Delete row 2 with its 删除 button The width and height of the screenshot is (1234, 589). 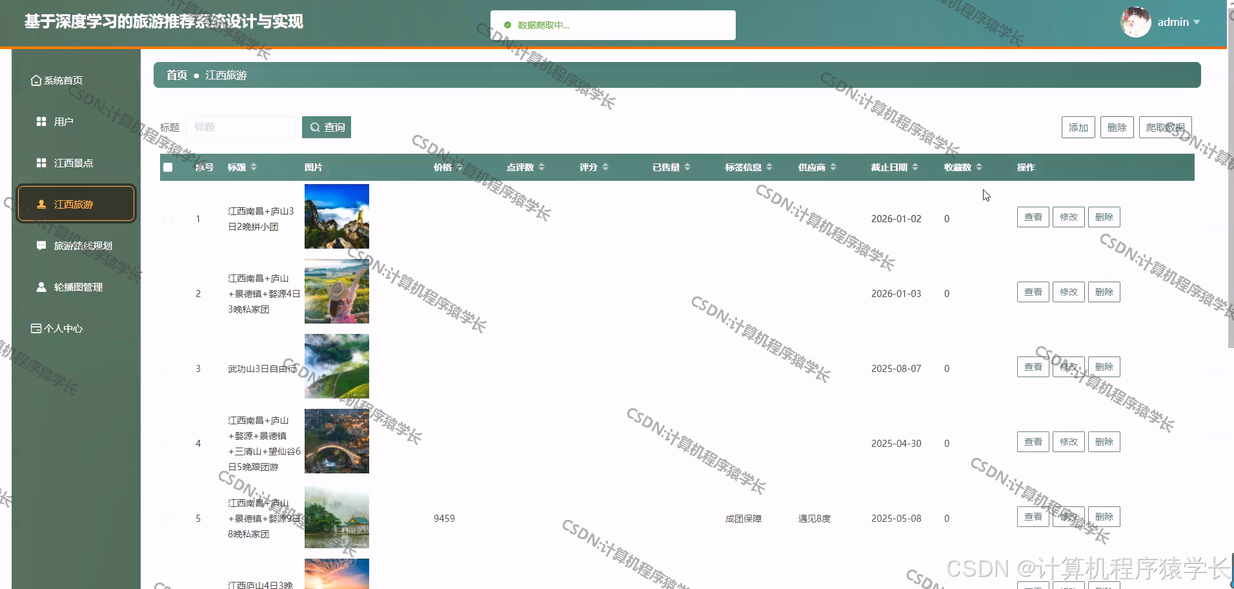click(1104, 292)
